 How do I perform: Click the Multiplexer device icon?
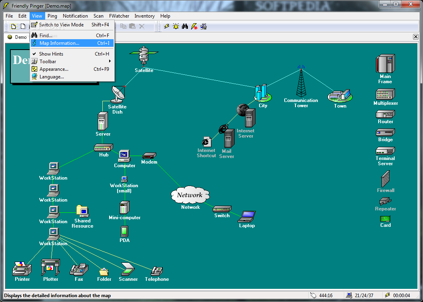(385, 94)
